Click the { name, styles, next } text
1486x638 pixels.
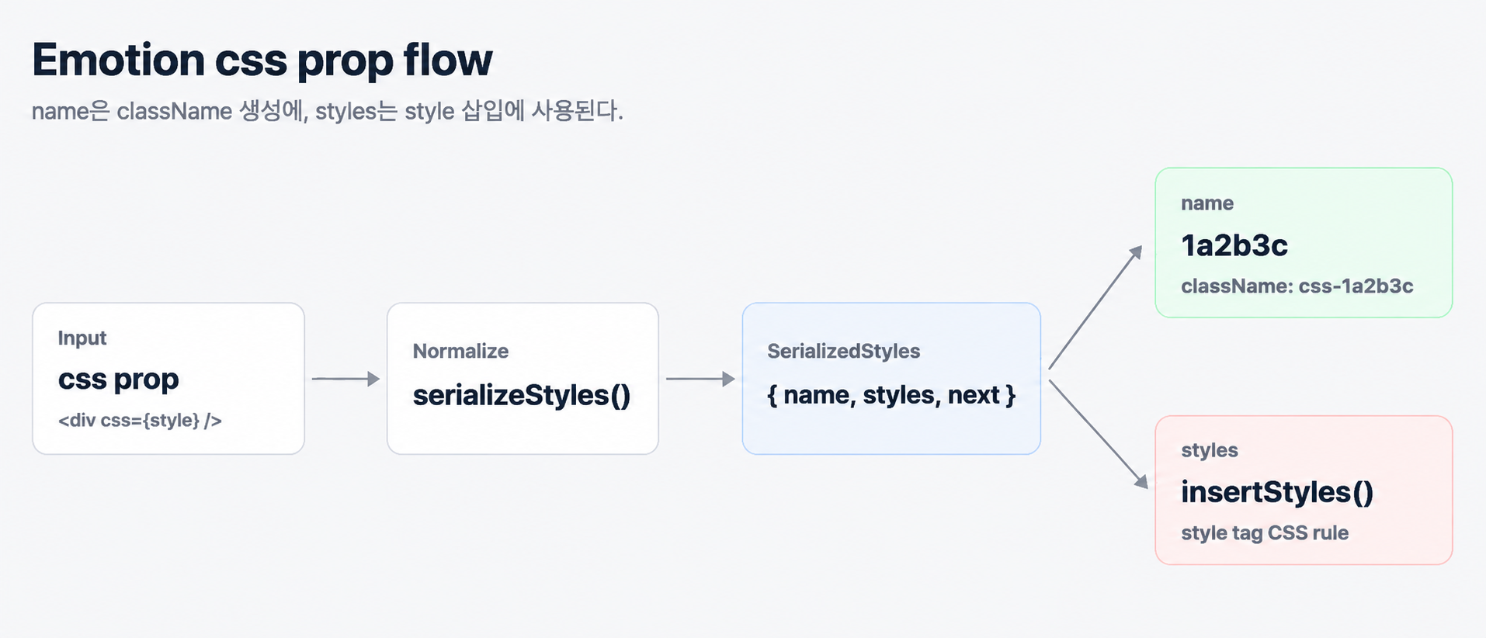[891, 395]
